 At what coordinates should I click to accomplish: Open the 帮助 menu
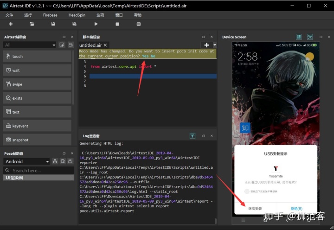[x=138, y=15]
